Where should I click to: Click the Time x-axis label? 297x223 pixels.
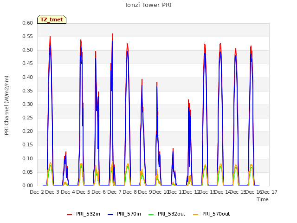click(x=263, y=199)
